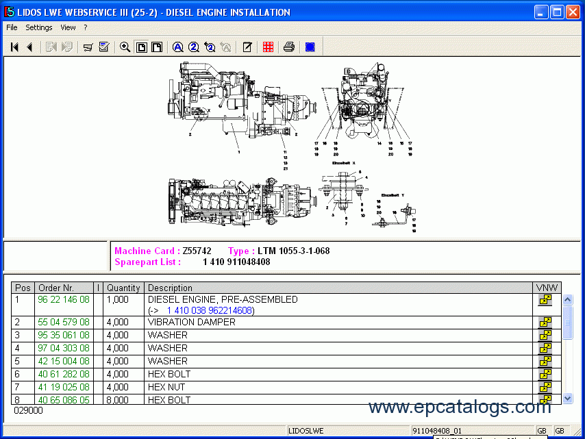Click the Order Nr. column header
This screenshot has height=439, width=585.
point(64,288)
